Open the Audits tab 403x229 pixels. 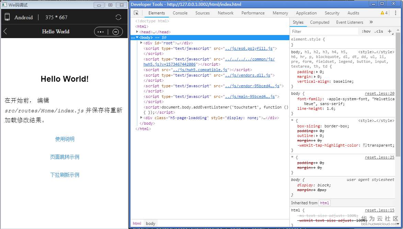pos(353,13)
